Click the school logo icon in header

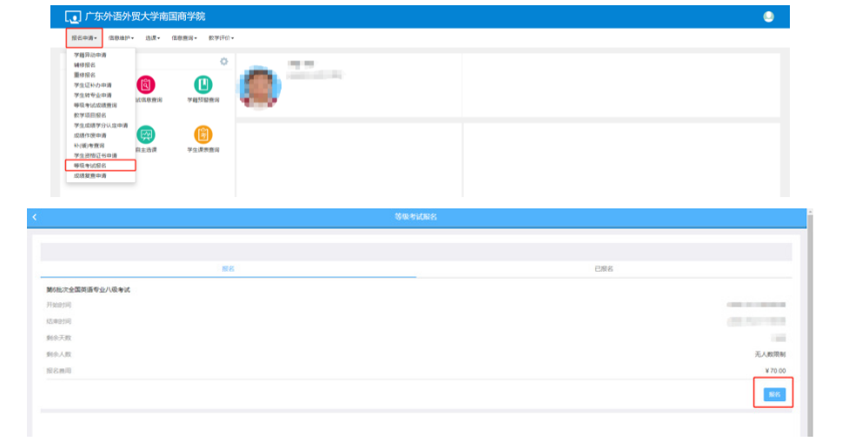point(72,16)
